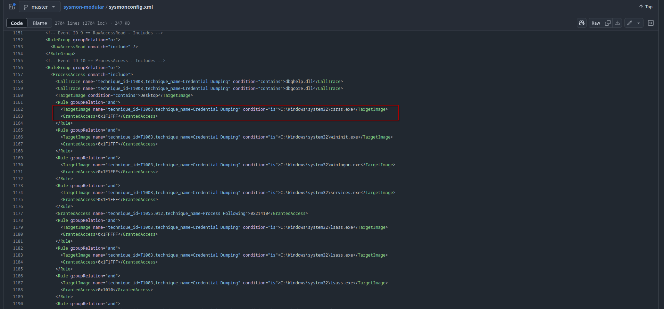Select line number 1177

(x=18, y=214)
